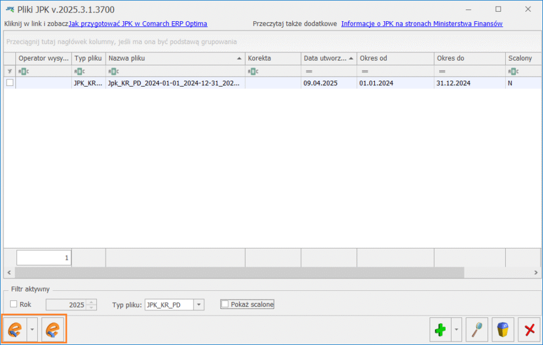This screenshot has width=543, height=345.
Task: Click the 31.12.2024 period end cell
Action: (470, 83)
